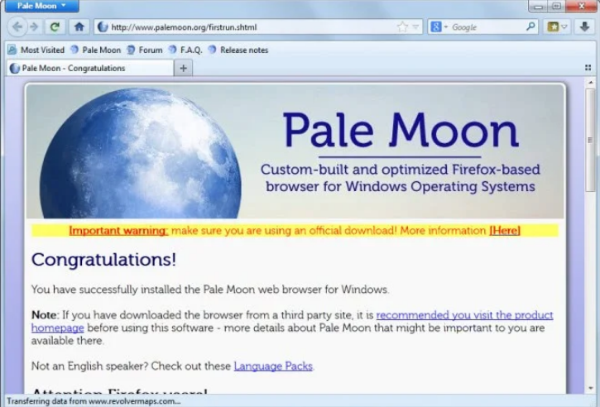Open the Forum bookmark
Viewport: 600px width, 407px height.
145,50
